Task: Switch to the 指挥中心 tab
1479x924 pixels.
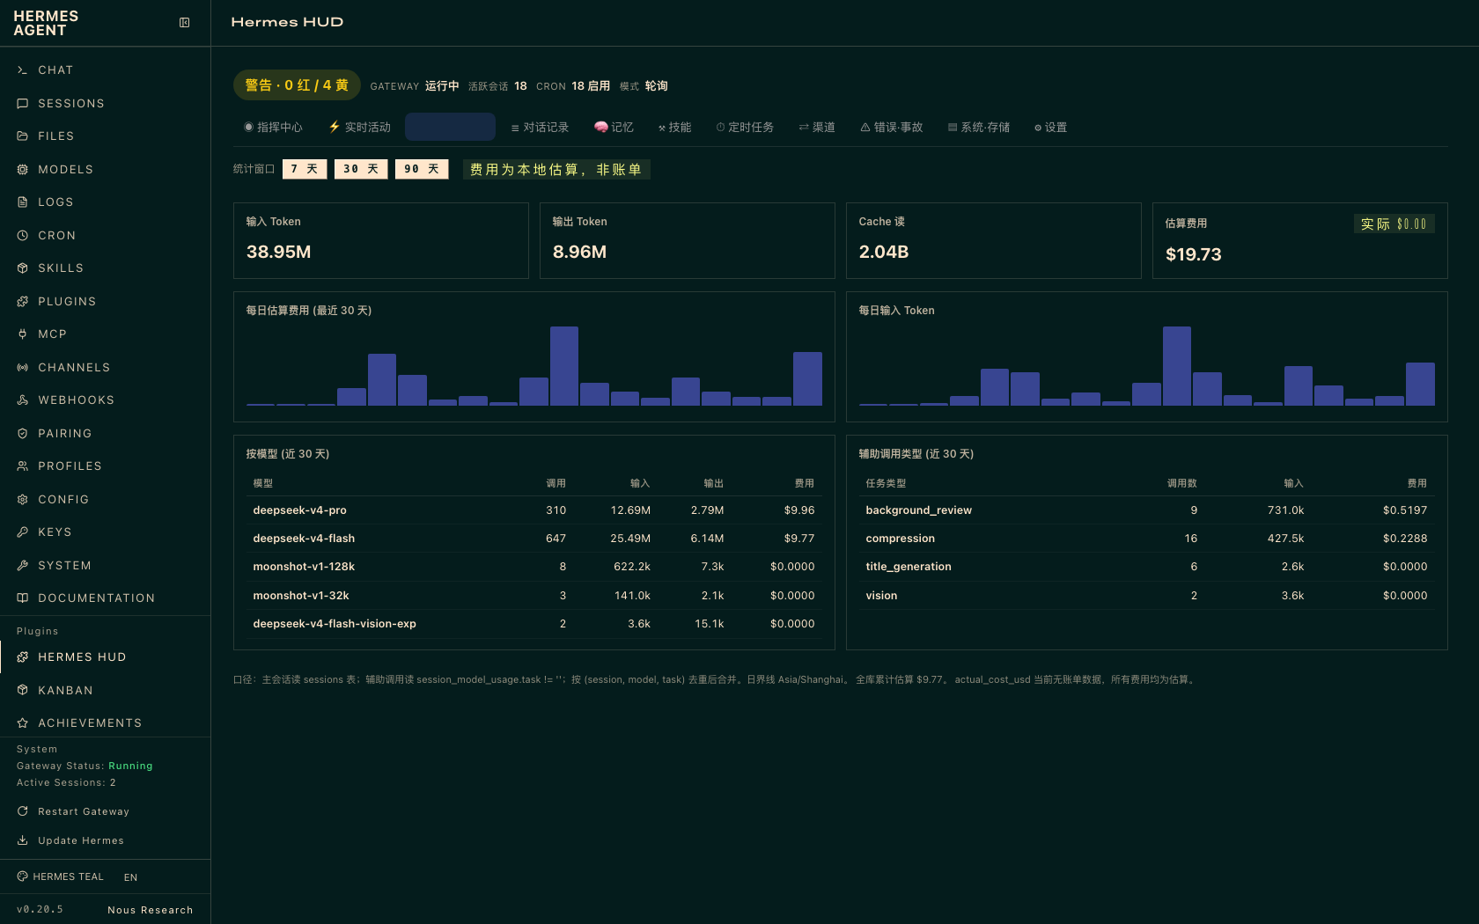Action: coord(273,128)
